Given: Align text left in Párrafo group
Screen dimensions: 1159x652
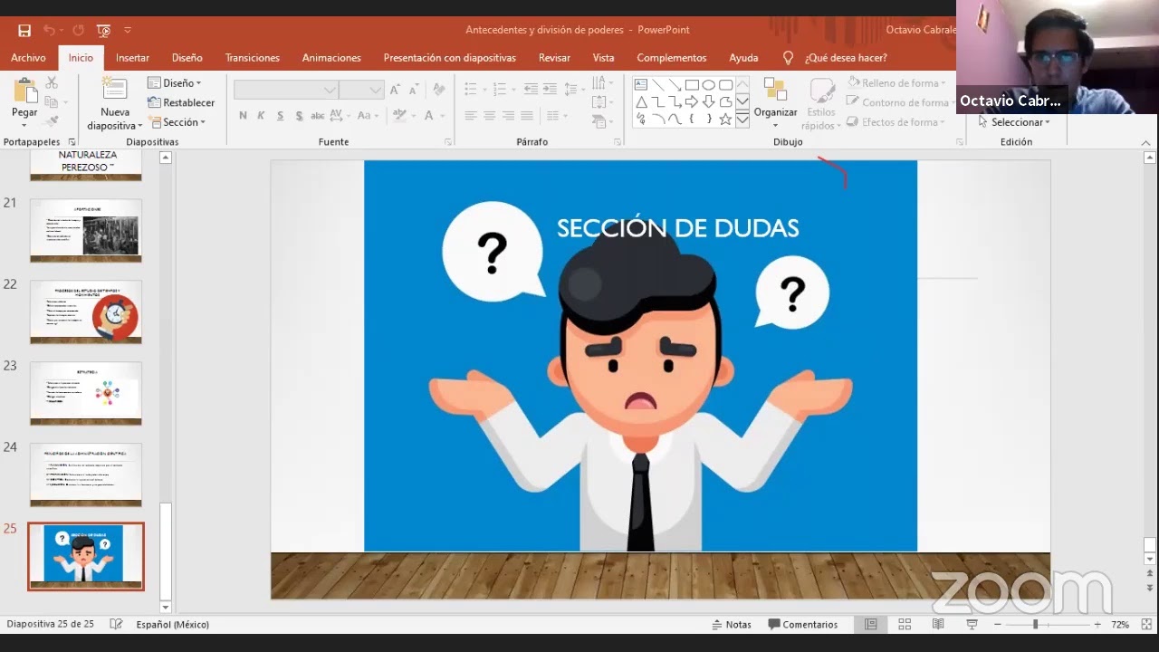Looking at the screenshot, I should pos(471,116).
